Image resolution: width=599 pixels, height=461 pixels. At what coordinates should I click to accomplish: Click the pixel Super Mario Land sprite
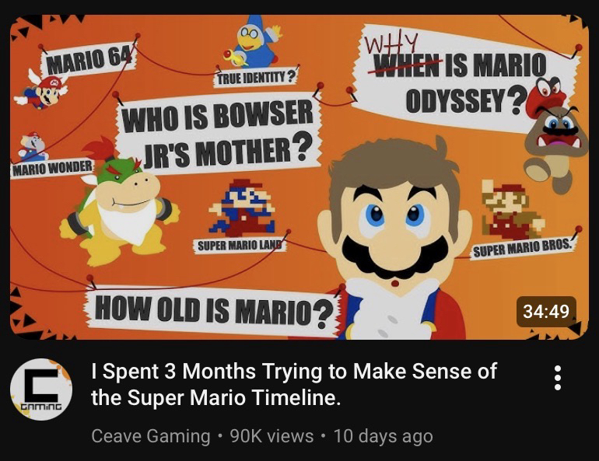[x=241, y=208]
